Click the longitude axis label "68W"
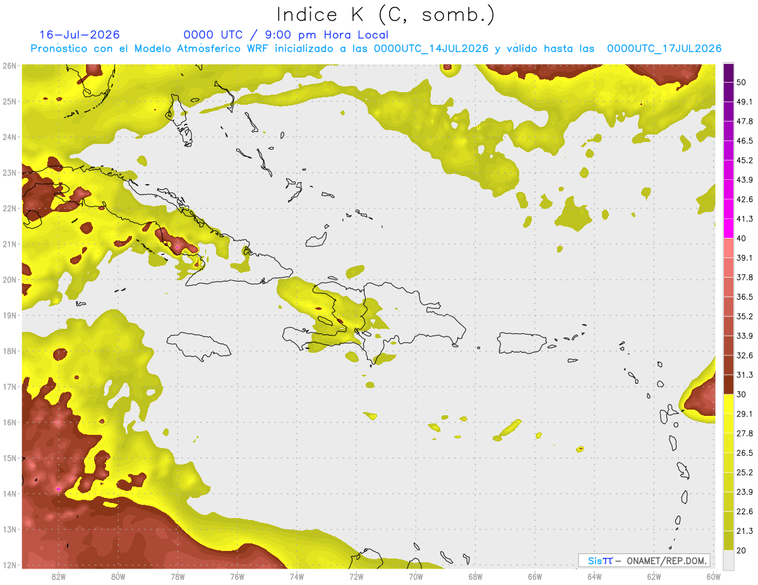The width and height of the screenshot is (758, 585). click(476, 576)
